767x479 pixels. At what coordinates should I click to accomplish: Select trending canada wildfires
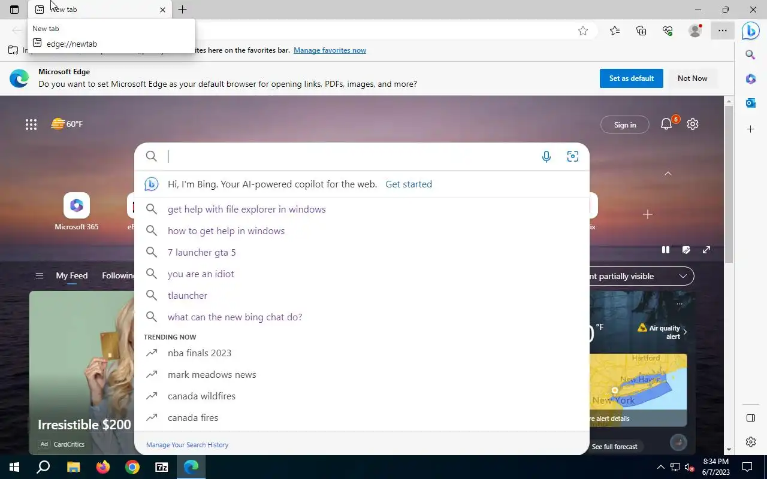coord(362,396)
